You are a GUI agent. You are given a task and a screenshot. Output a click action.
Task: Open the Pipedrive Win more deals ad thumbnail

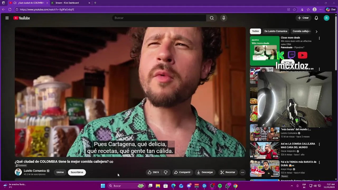click(265, 51)
